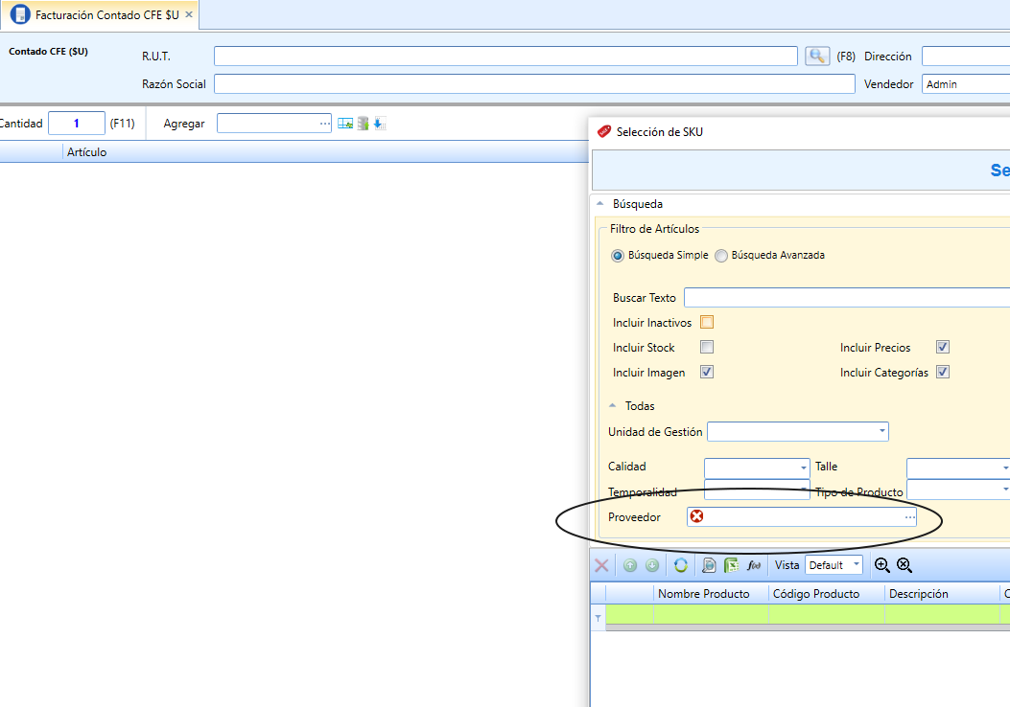
Task: Open the Unidad de Gestión dropdown
Action: click(881, 431)
